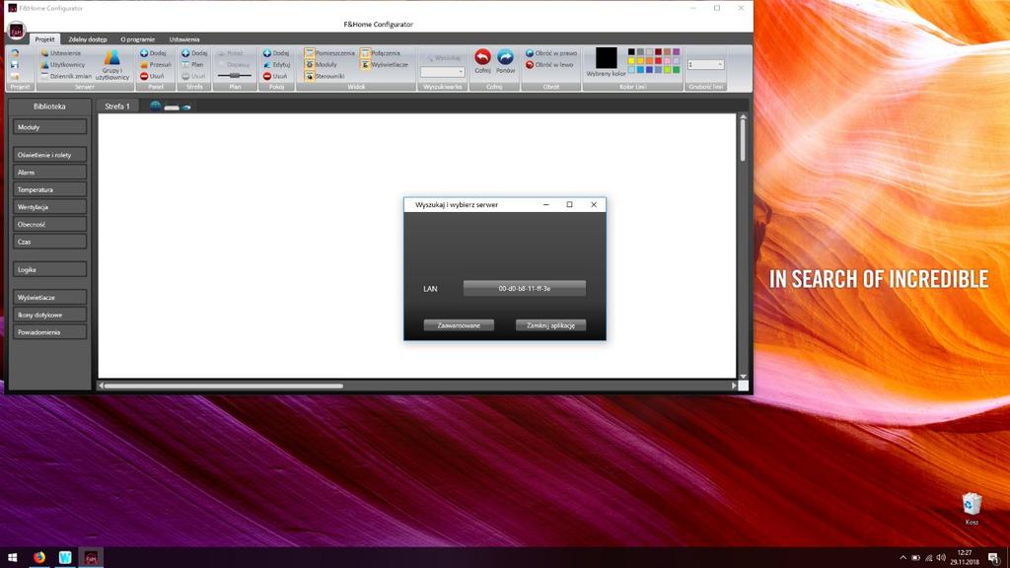Viewport: 1010px width, 568px height.
Task: Open the Wyszukiwarka search combo box
Action: coord(443,71)
